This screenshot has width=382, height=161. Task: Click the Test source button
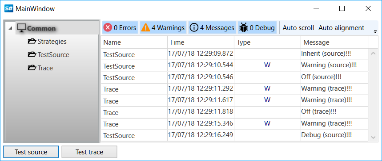coord(31,152)
